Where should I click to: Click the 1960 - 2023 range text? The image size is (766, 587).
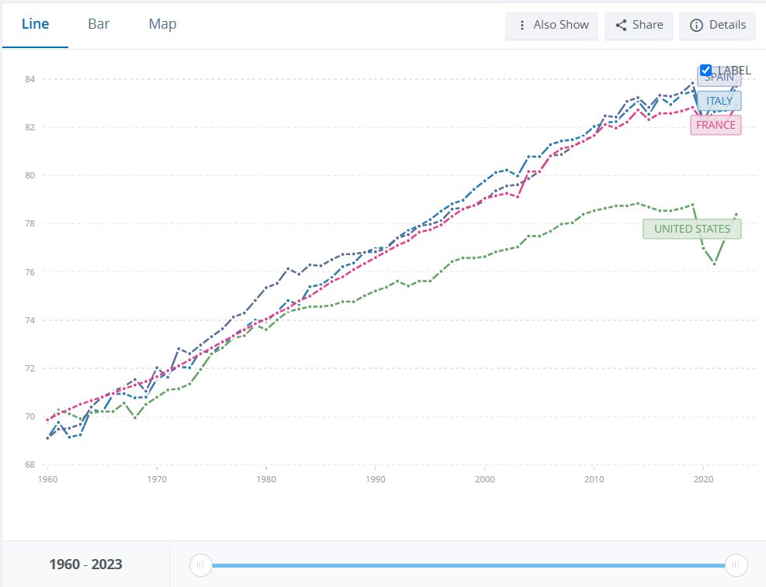(85, 565)
